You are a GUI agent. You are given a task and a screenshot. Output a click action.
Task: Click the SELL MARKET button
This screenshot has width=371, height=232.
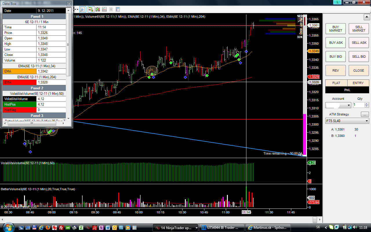(x=359, y=29)
